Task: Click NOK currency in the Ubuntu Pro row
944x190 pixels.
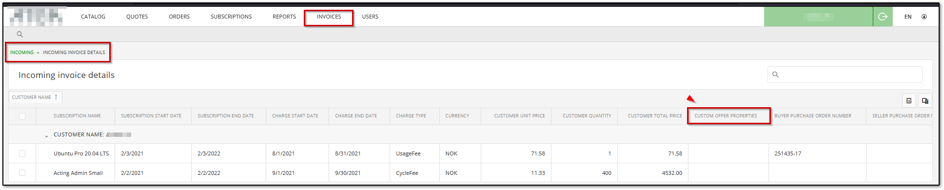Action: 451,153
